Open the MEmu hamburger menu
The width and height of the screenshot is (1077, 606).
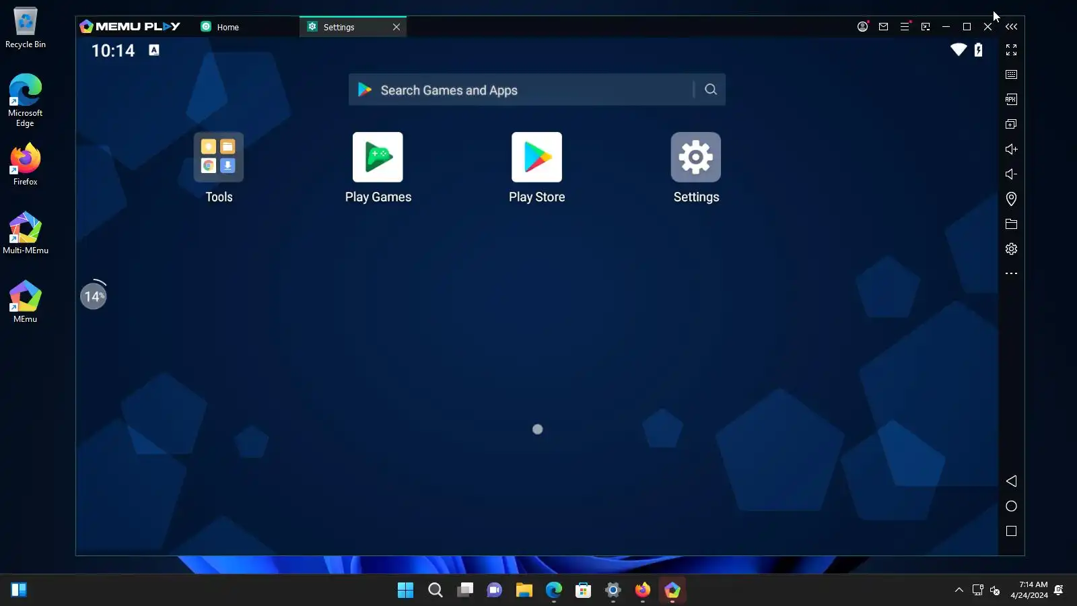tap(905, 26)
